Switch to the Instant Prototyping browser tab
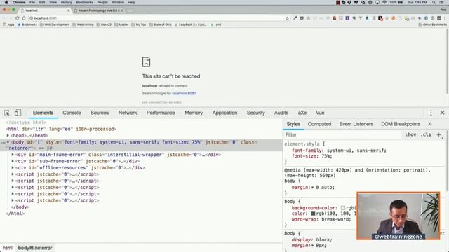Screen dimensions: 449x252 (99, 10)
